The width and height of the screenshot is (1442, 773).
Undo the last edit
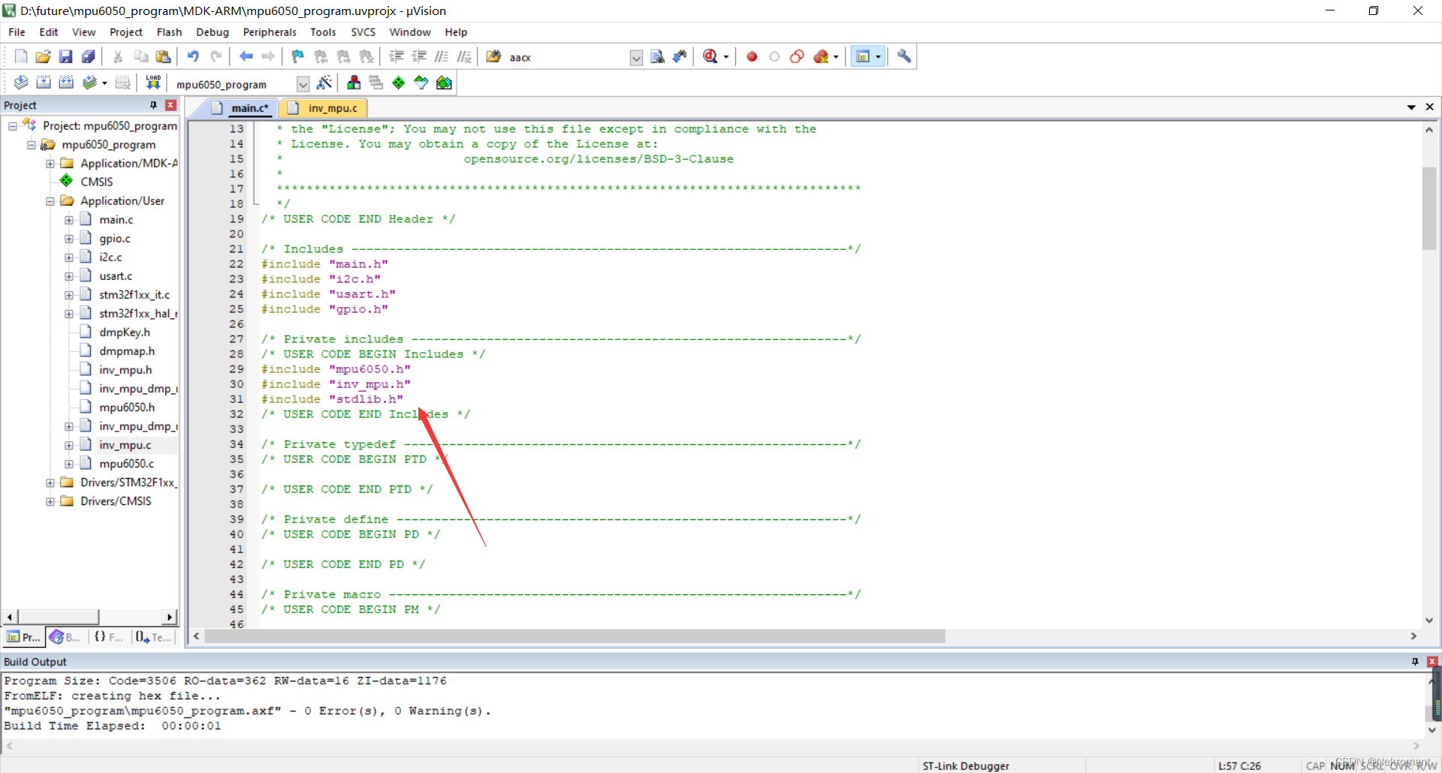[x=193, y=56]
